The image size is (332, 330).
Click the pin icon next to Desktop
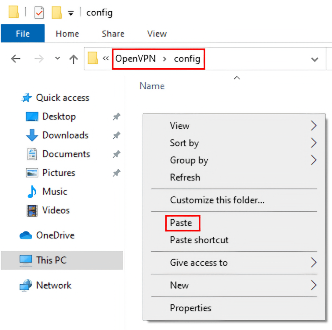pos(116,117)
